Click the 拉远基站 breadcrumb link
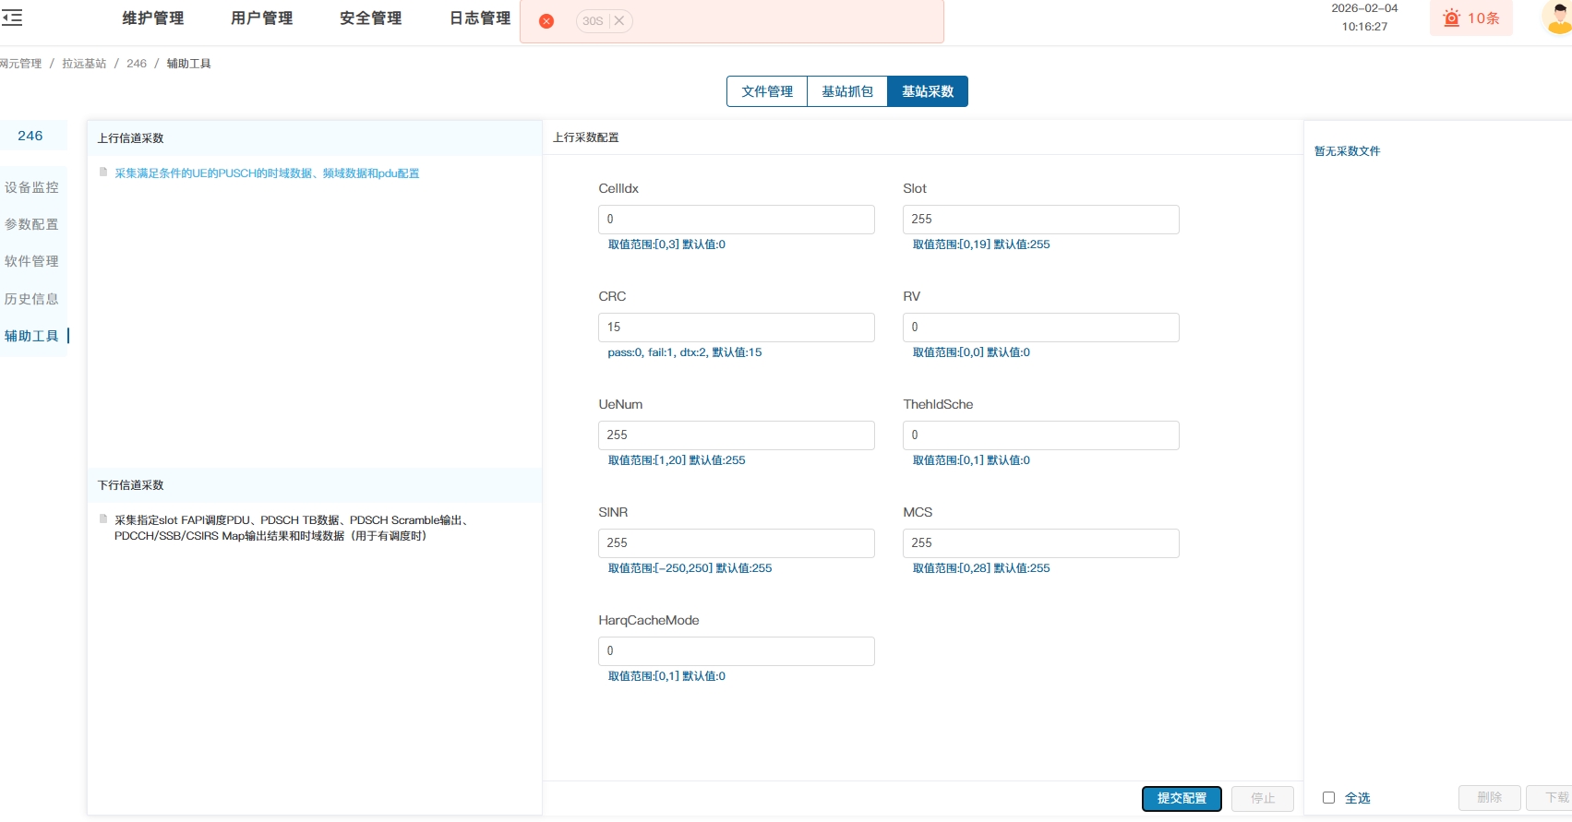The image size is (1572, 822). coord(84,64)
